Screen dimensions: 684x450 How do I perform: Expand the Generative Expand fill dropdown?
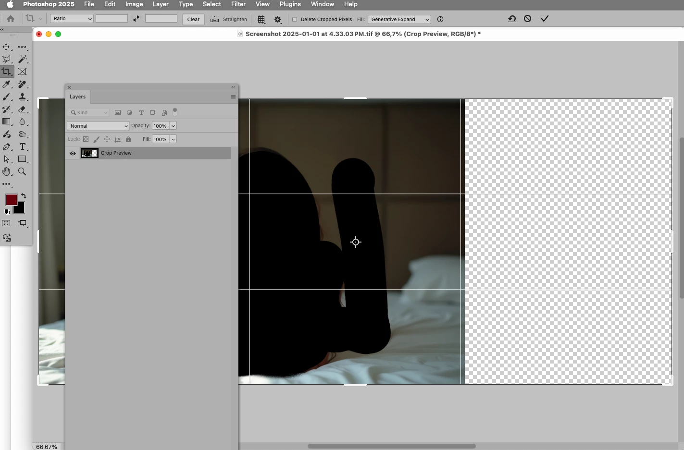(399, 19)
